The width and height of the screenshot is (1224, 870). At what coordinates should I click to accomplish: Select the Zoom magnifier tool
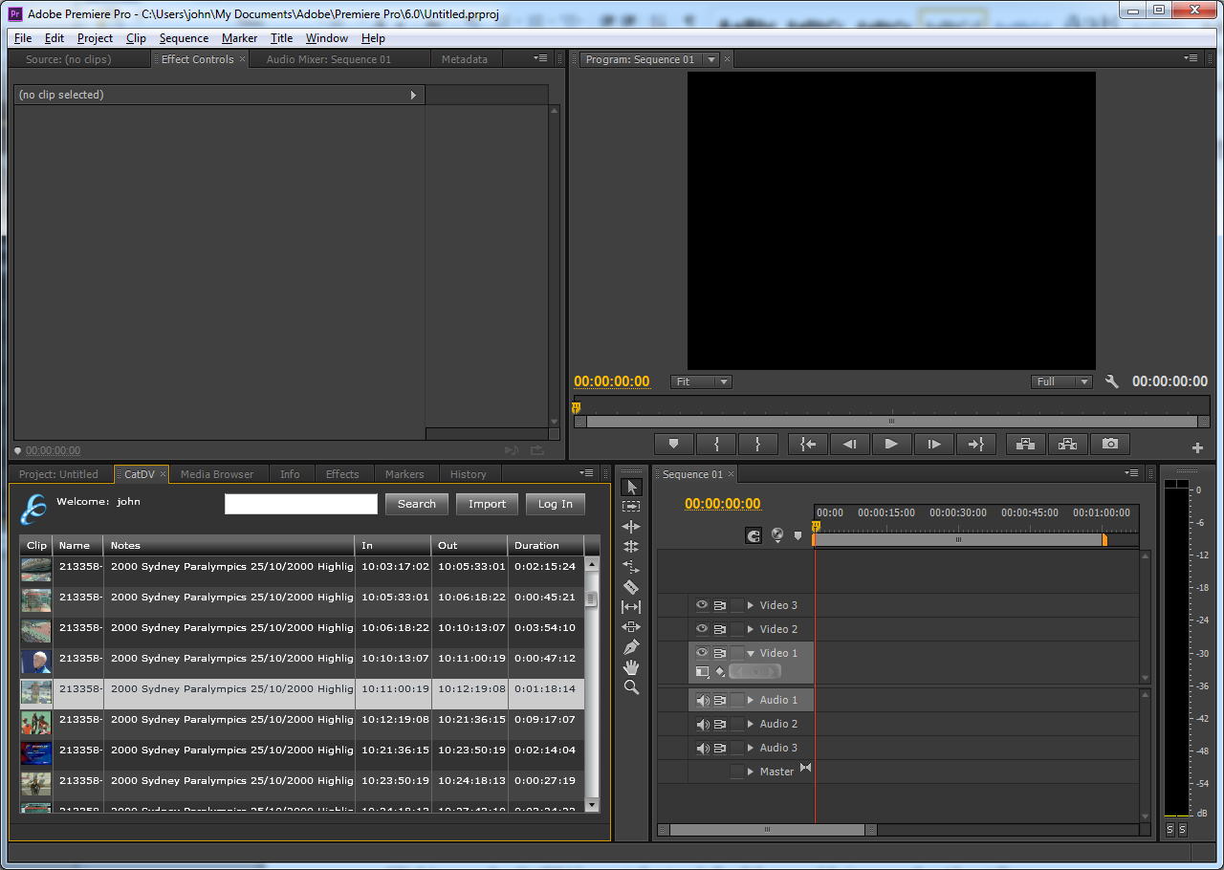point(631,687)
